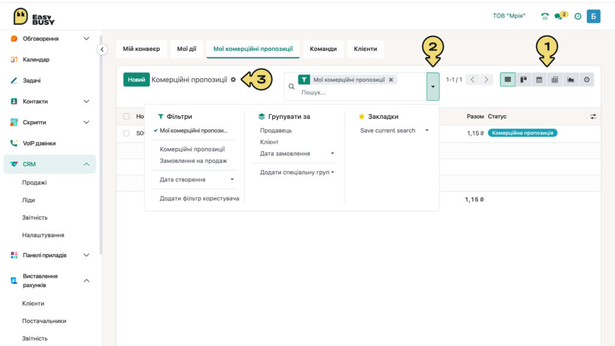Switch to Команди tab
Screen dimensions: 615x346
(x=323, y=49)
